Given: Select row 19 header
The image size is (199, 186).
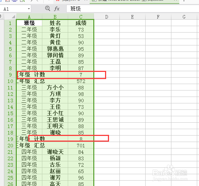Looking at the screenshot, I should [10, 139].
